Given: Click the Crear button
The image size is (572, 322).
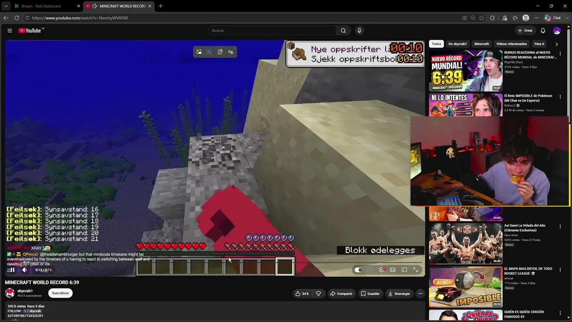Looking at the screenshot, I should 525,30.
